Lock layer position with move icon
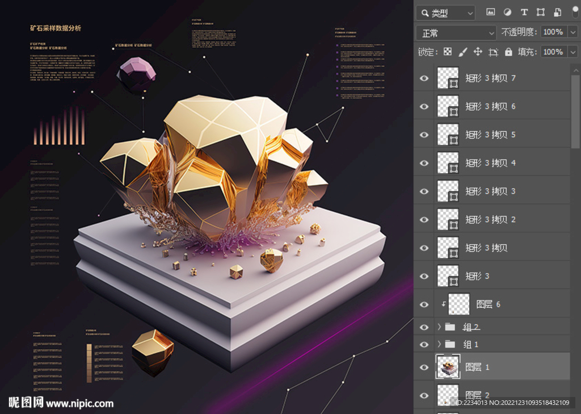581x414 pixels. (478, 52)
